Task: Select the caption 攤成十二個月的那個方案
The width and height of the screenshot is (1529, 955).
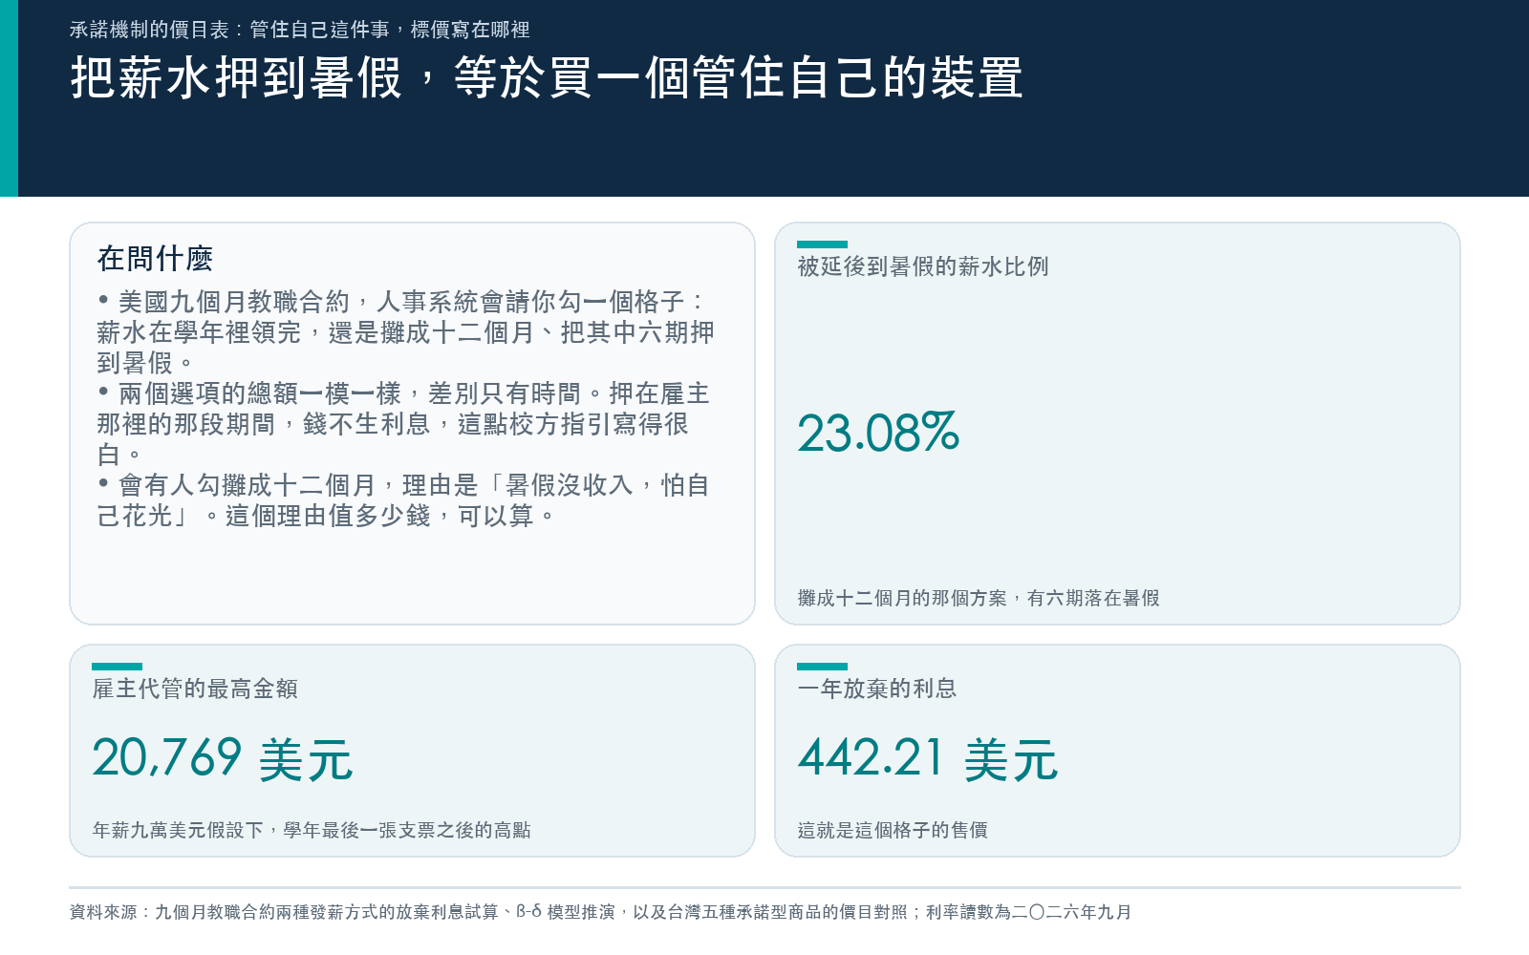Action: (979, 598)
